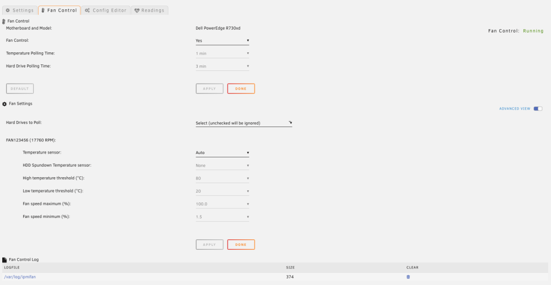The height and width of the screenshot is (285, 551).
Task: Open Hard Drive Polling Time dropdown
Action: click(x=222, y=66)
